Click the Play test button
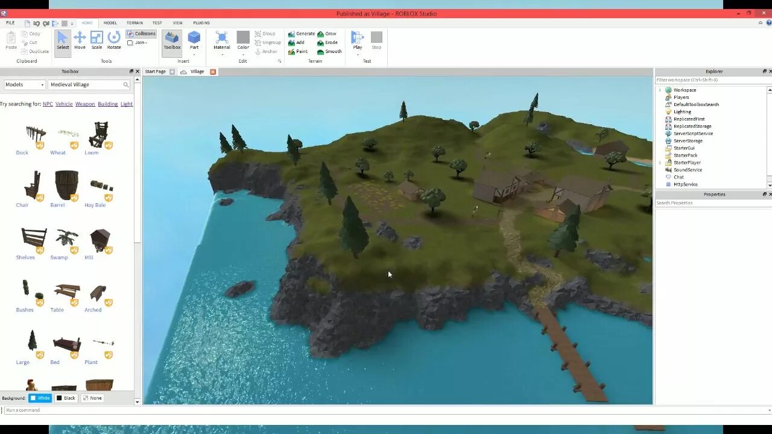Image resolution: width=772 pixels, height=434 pixels. [x=358, y=40]
